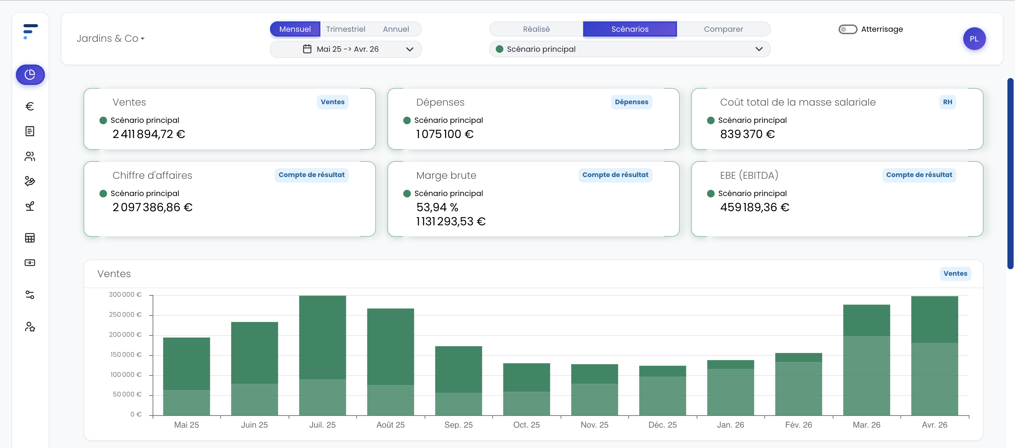The image size is (1015, 448).
Task: Toggle the Atterrissage switch
Action: click(848, 29)
